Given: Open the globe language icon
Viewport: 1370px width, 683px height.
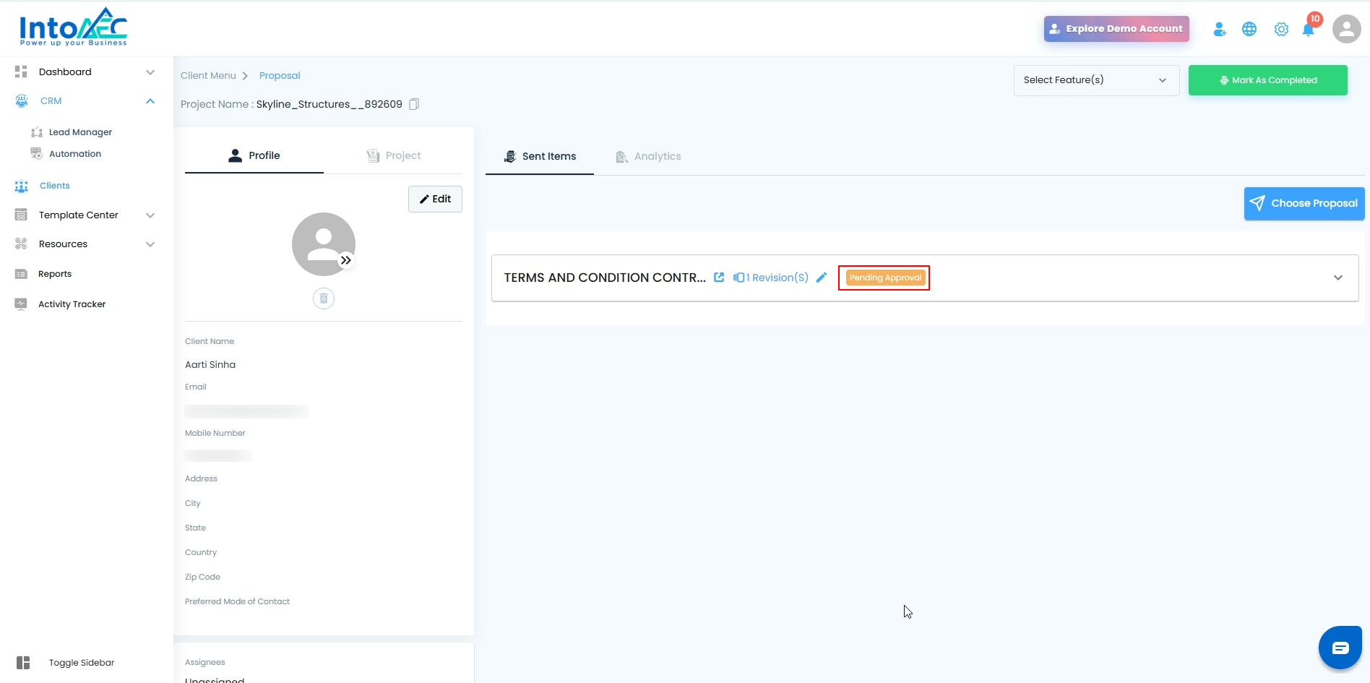Looking at the screenshot, I should coord(1249,29).
